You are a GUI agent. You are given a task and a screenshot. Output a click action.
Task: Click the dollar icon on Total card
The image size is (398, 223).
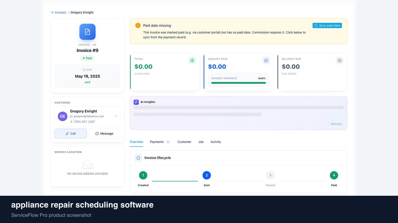pos(192,60)
